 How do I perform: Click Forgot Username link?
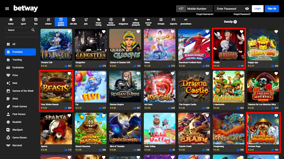[205, 14]
